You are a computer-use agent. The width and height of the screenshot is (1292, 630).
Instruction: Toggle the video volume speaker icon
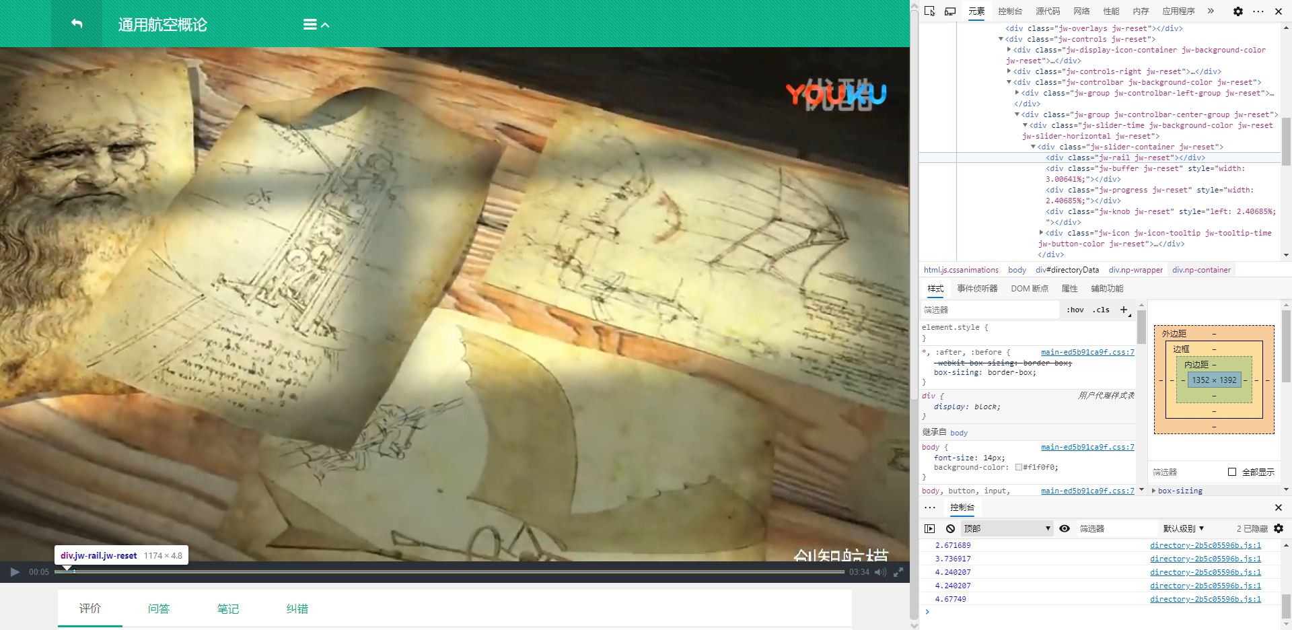[x=880, y=572]
